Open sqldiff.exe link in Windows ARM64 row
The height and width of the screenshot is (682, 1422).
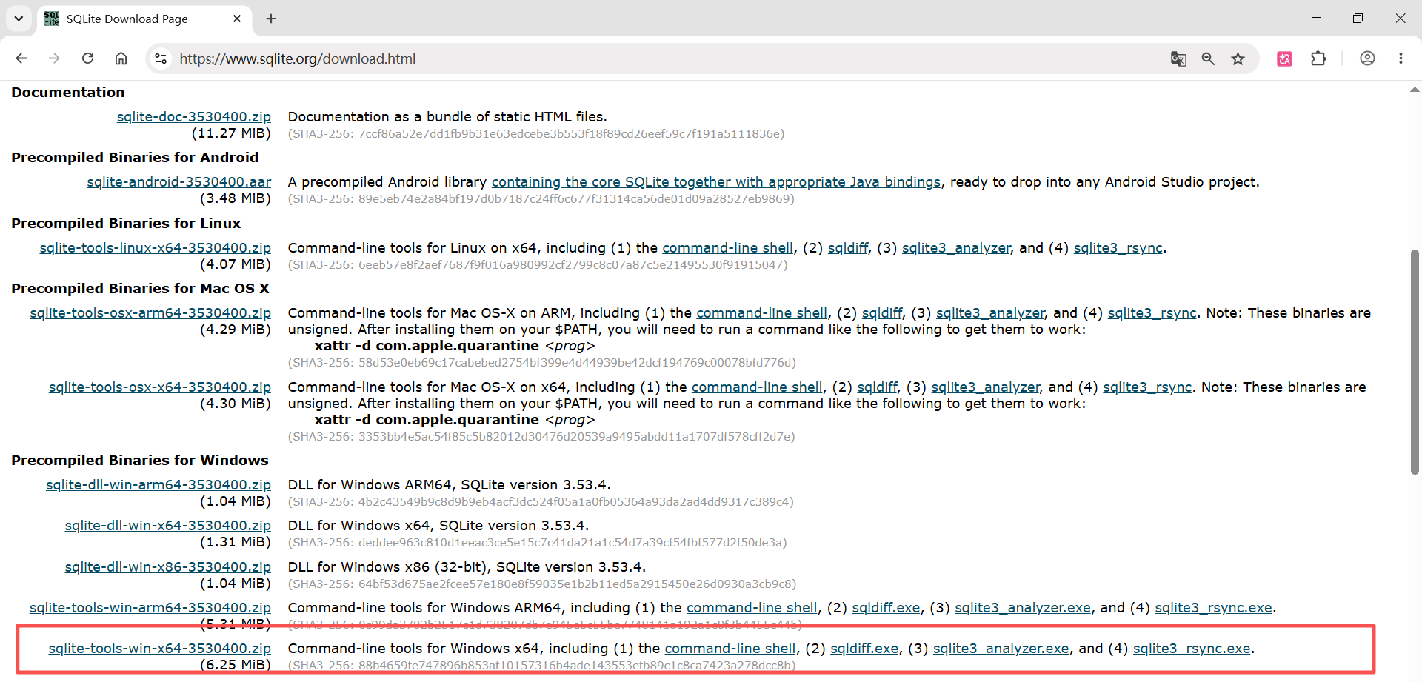pyautogui.click(x=886, y=607)
